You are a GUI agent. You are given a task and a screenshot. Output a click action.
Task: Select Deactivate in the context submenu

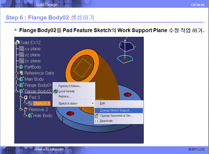pos(106,121)
